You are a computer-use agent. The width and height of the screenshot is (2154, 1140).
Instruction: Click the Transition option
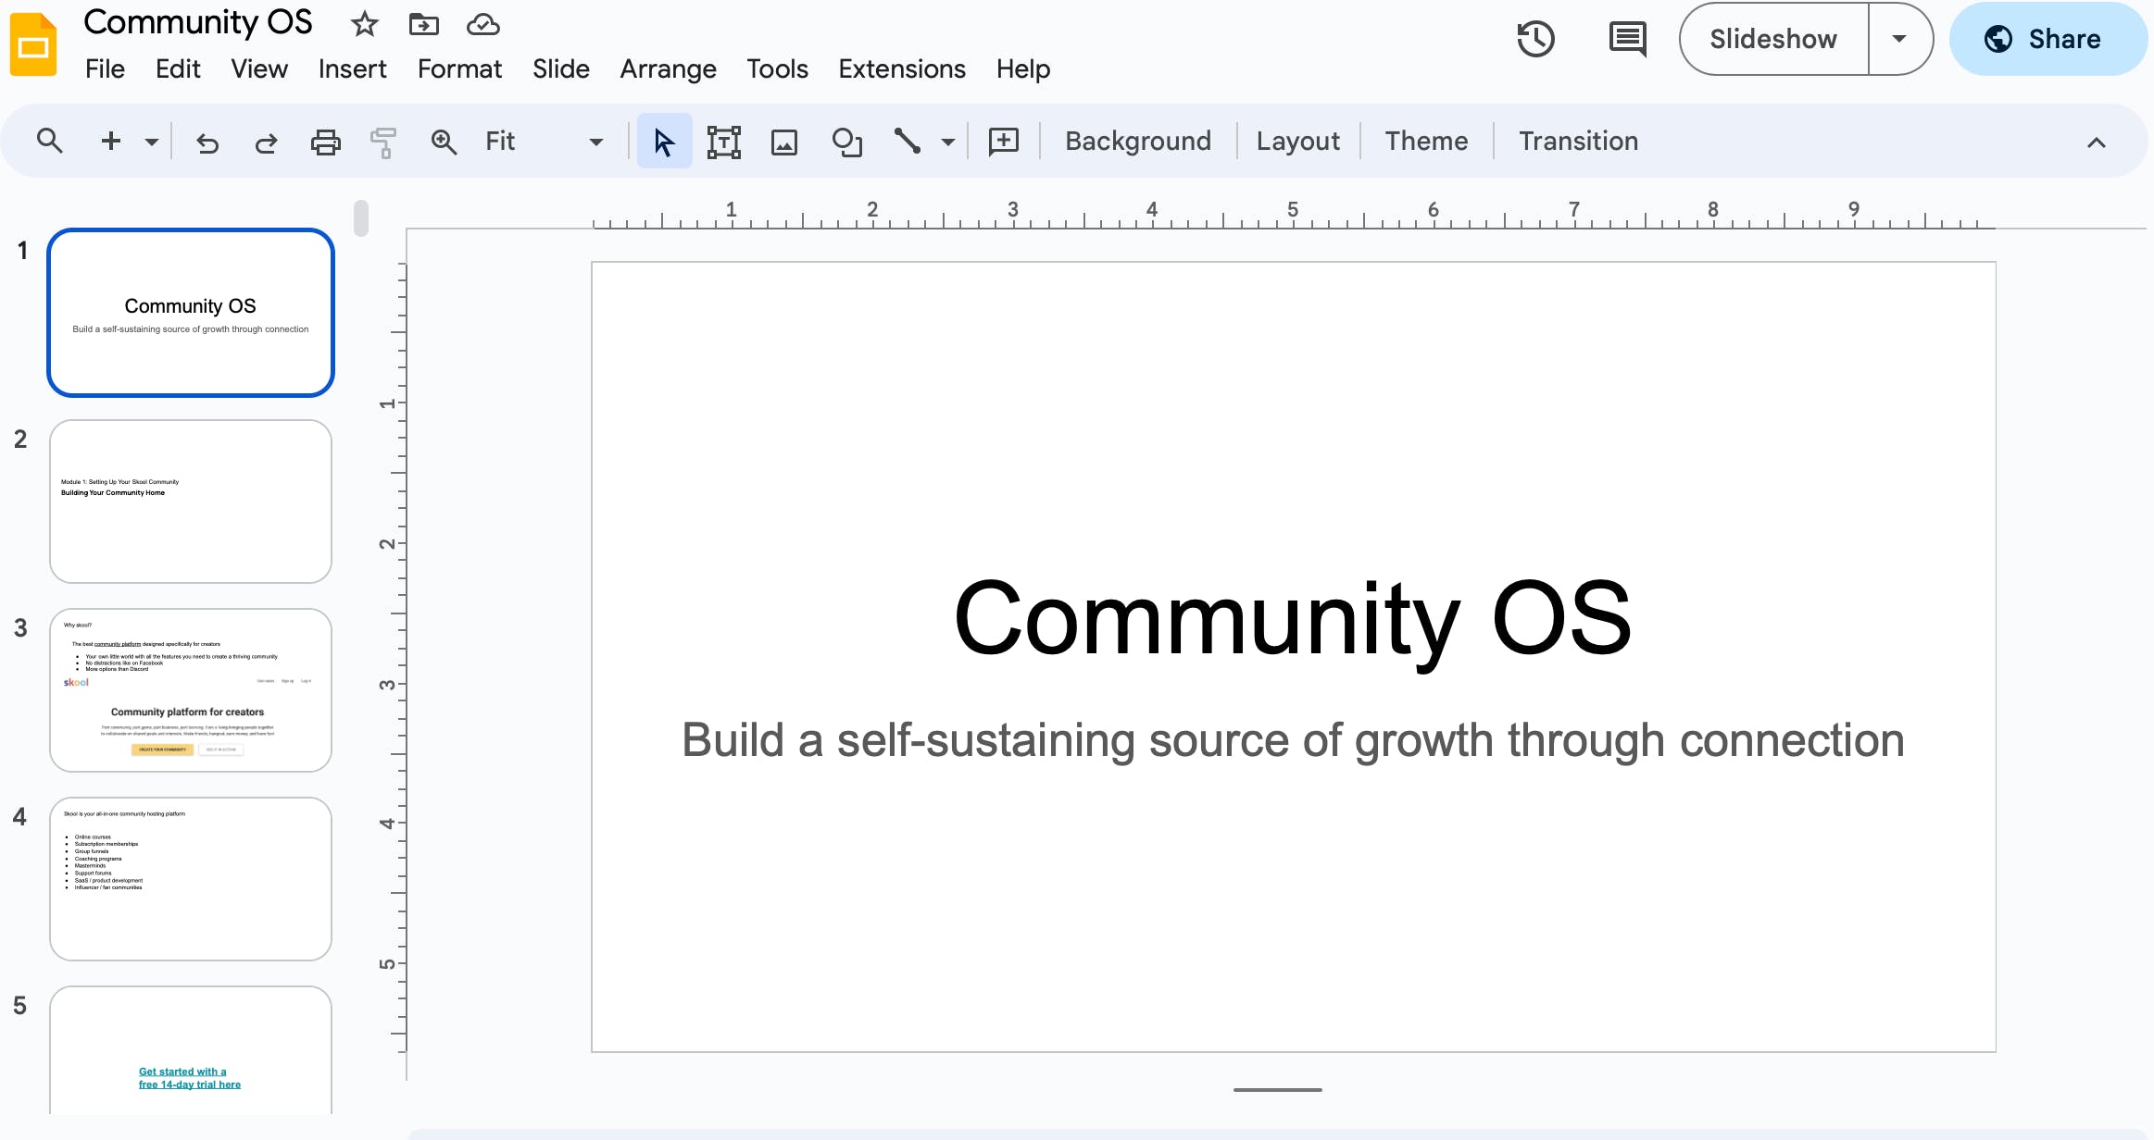(x=1578, y=141)
